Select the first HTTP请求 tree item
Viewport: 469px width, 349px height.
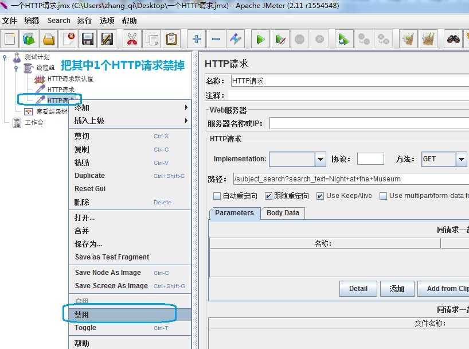click(61, 90)
